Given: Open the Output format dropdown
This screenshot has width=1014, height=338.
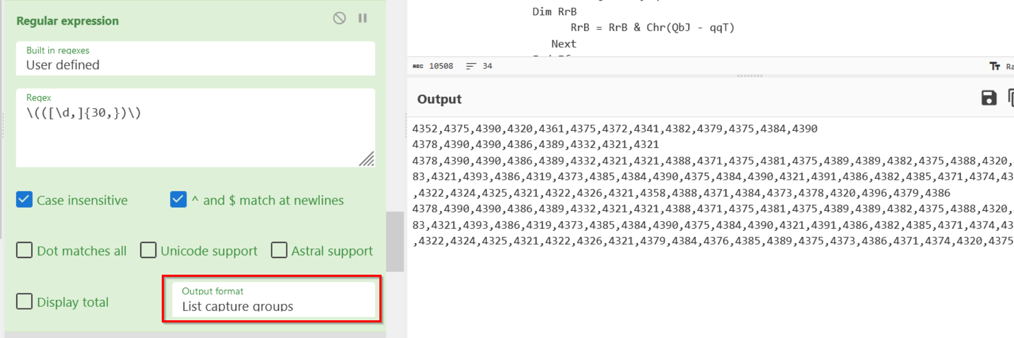Looking at the screenshot, I should coord(273,299).
